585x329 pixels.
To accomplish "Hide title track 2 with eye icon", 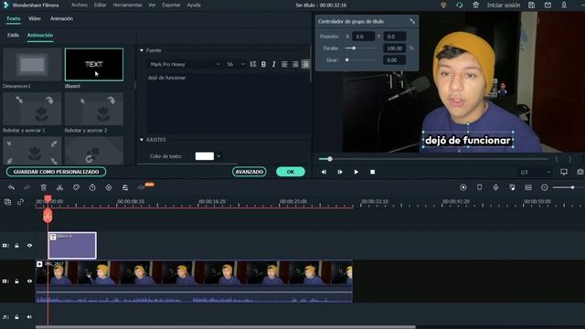I will coord(29,246).
